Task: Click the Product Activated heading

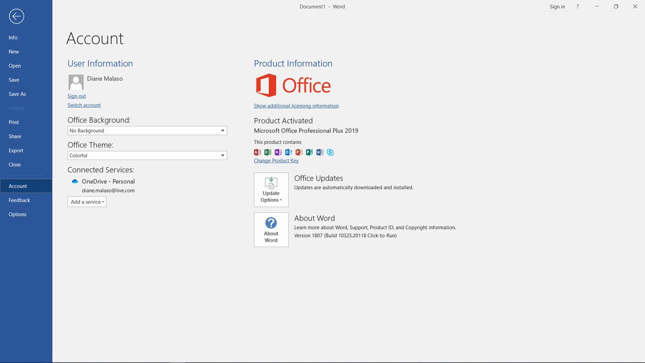Action: pos(283,121)
